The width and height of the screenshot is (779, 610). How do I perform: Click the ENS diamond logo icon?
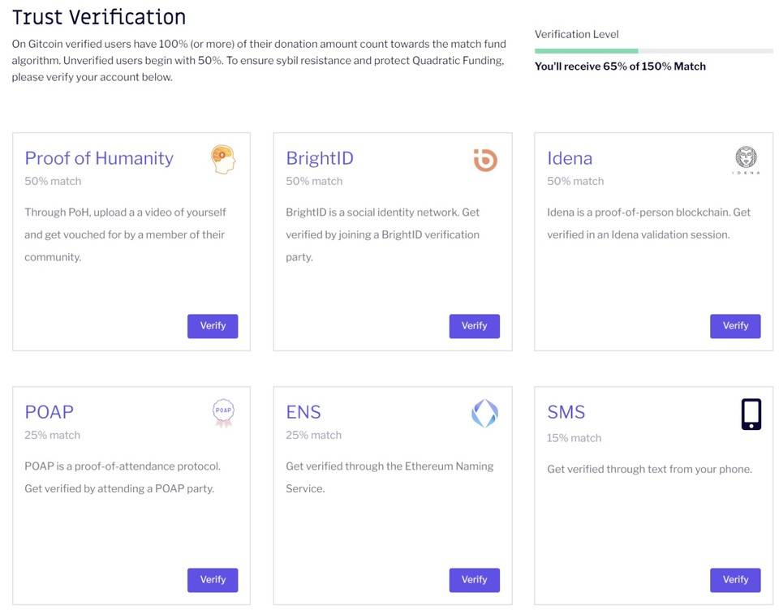(484, 413)
